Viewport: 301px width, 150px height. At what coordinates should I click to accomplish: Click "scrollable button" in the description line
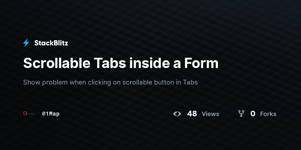point(148,82)
